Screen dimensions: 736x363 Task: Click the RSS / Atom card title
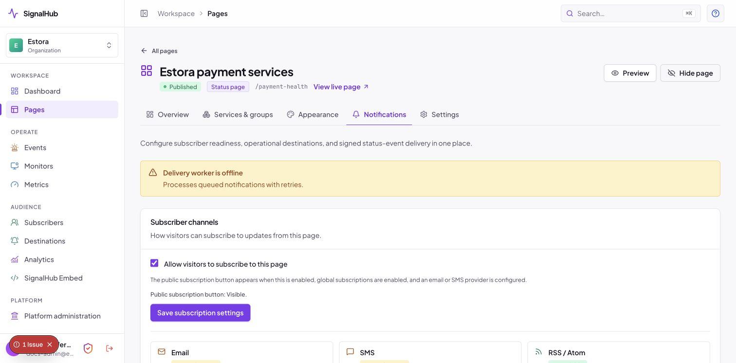coord(567,352)
